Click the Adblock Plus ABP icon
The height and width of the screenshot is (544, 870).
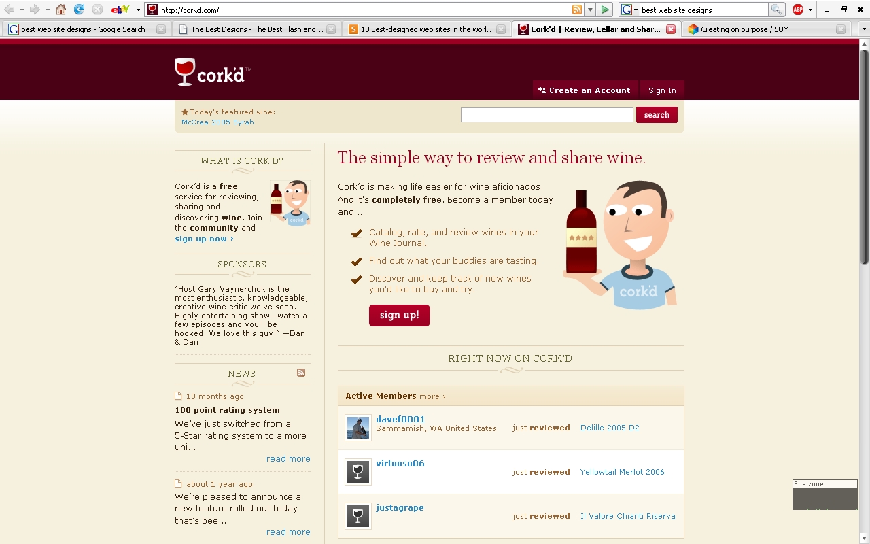pos(798,10)
